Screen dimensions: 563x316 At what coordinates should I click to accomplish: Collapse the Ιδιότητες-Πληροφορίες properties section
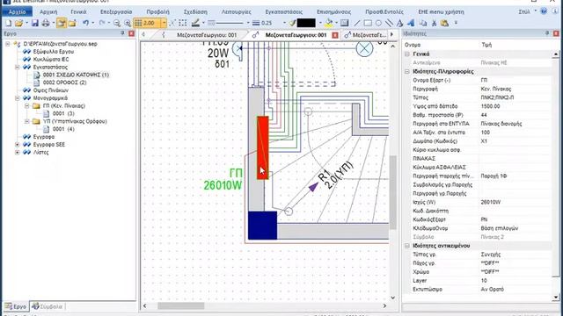(x=407, y=72)
